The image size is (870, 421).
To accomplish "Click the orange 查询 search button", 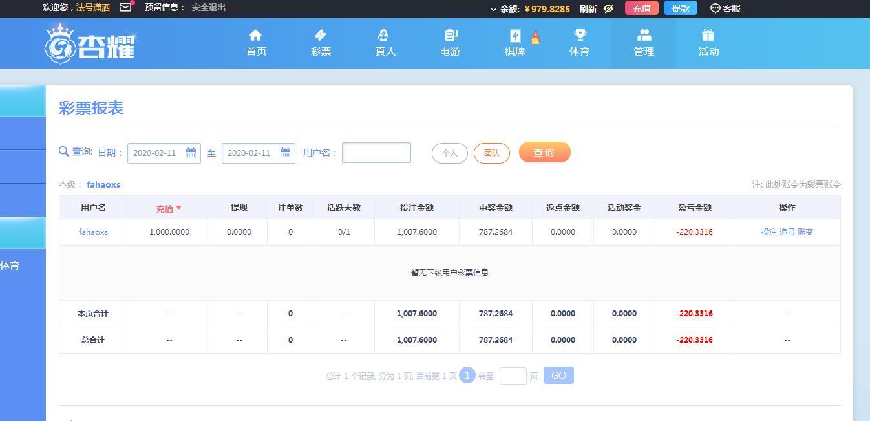I will (545, 152).
